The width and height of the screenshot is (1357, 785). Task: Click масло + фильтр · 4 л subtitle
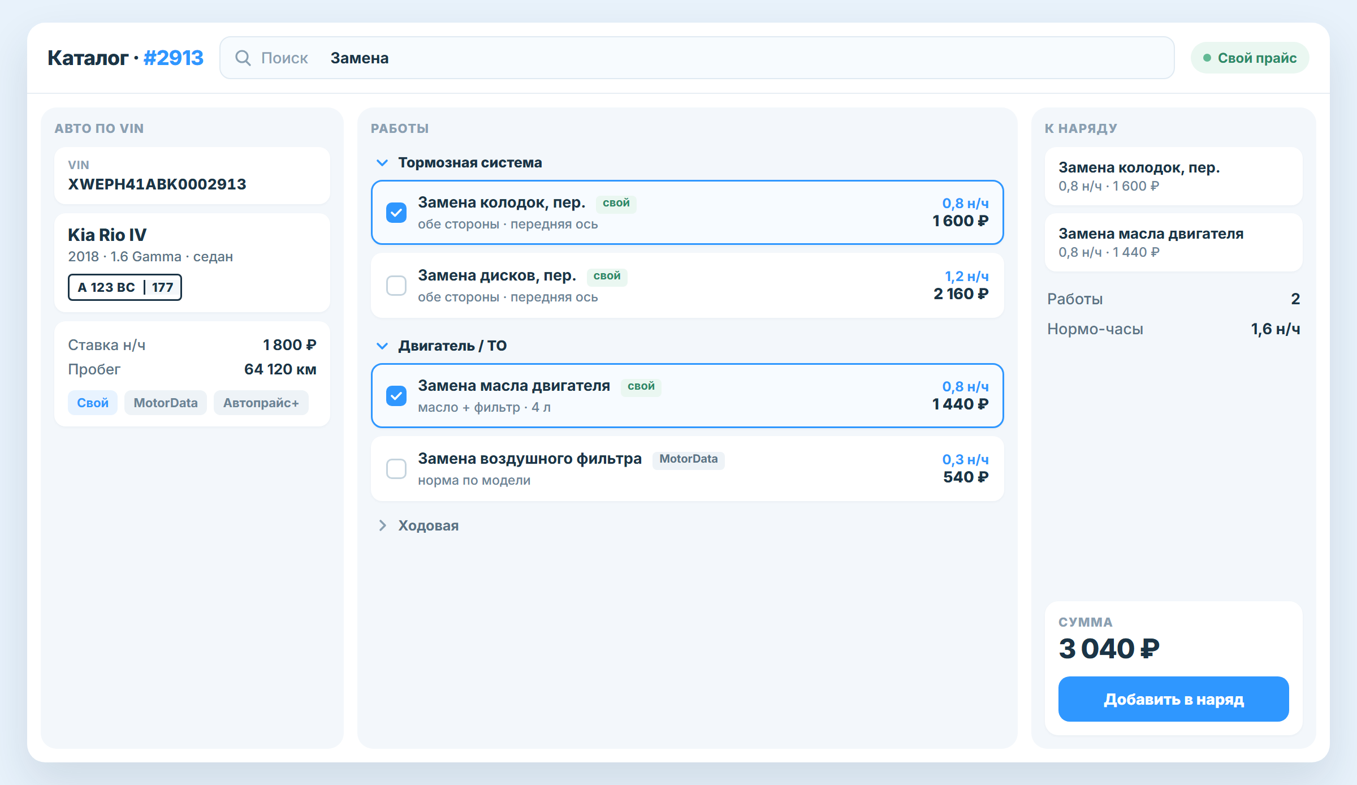(484, 408)
